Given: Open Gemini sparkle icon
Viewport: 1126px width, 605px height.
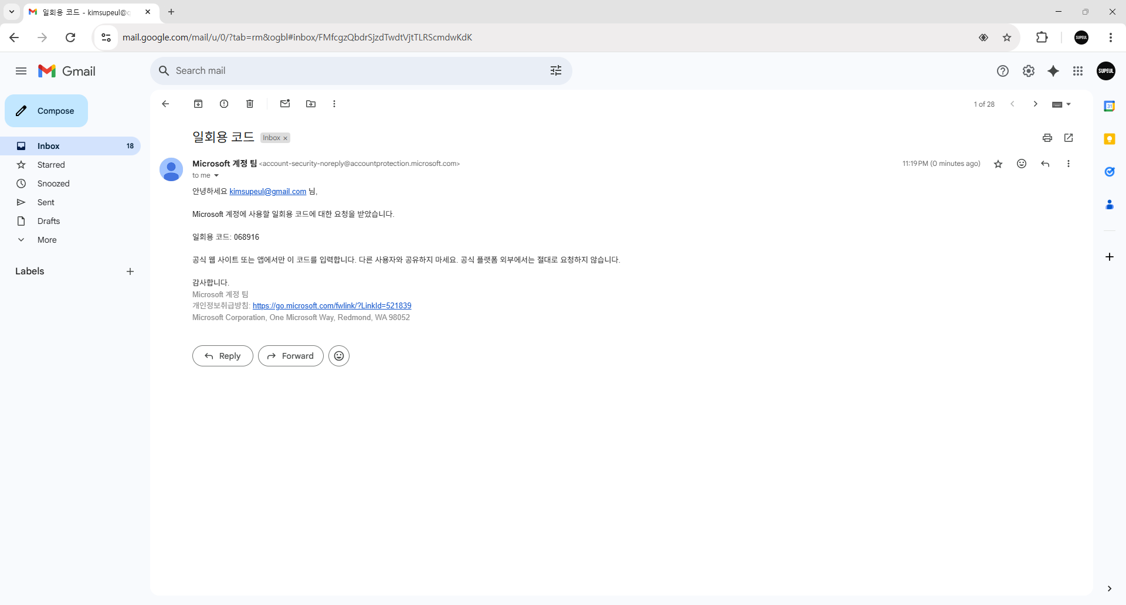Looking at the screenshot, I should (x=1053, y=71).
